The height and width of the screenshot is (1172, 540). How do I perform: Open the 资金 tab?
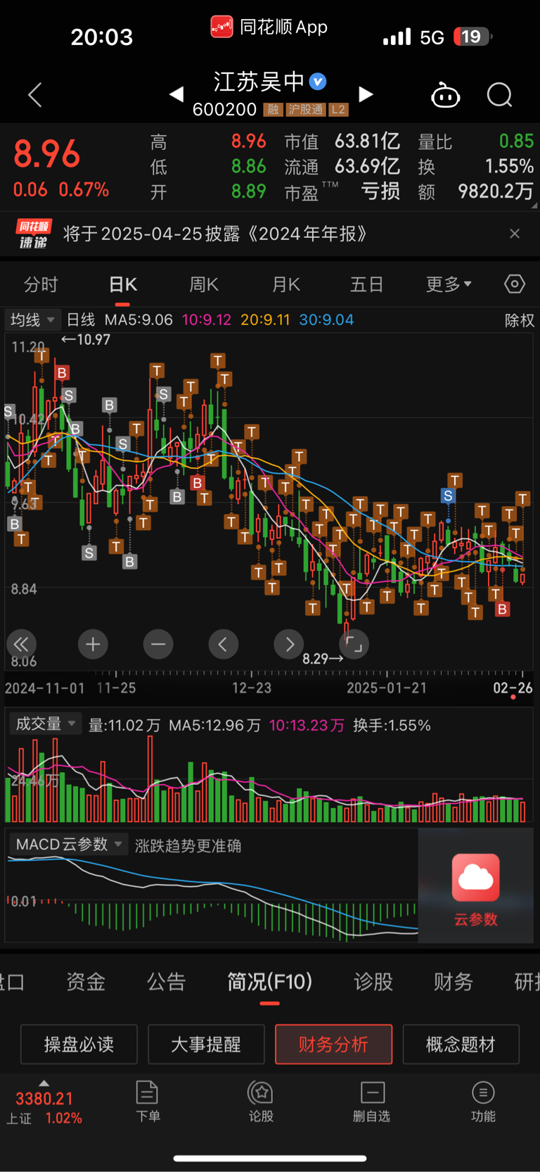(86, 981)
